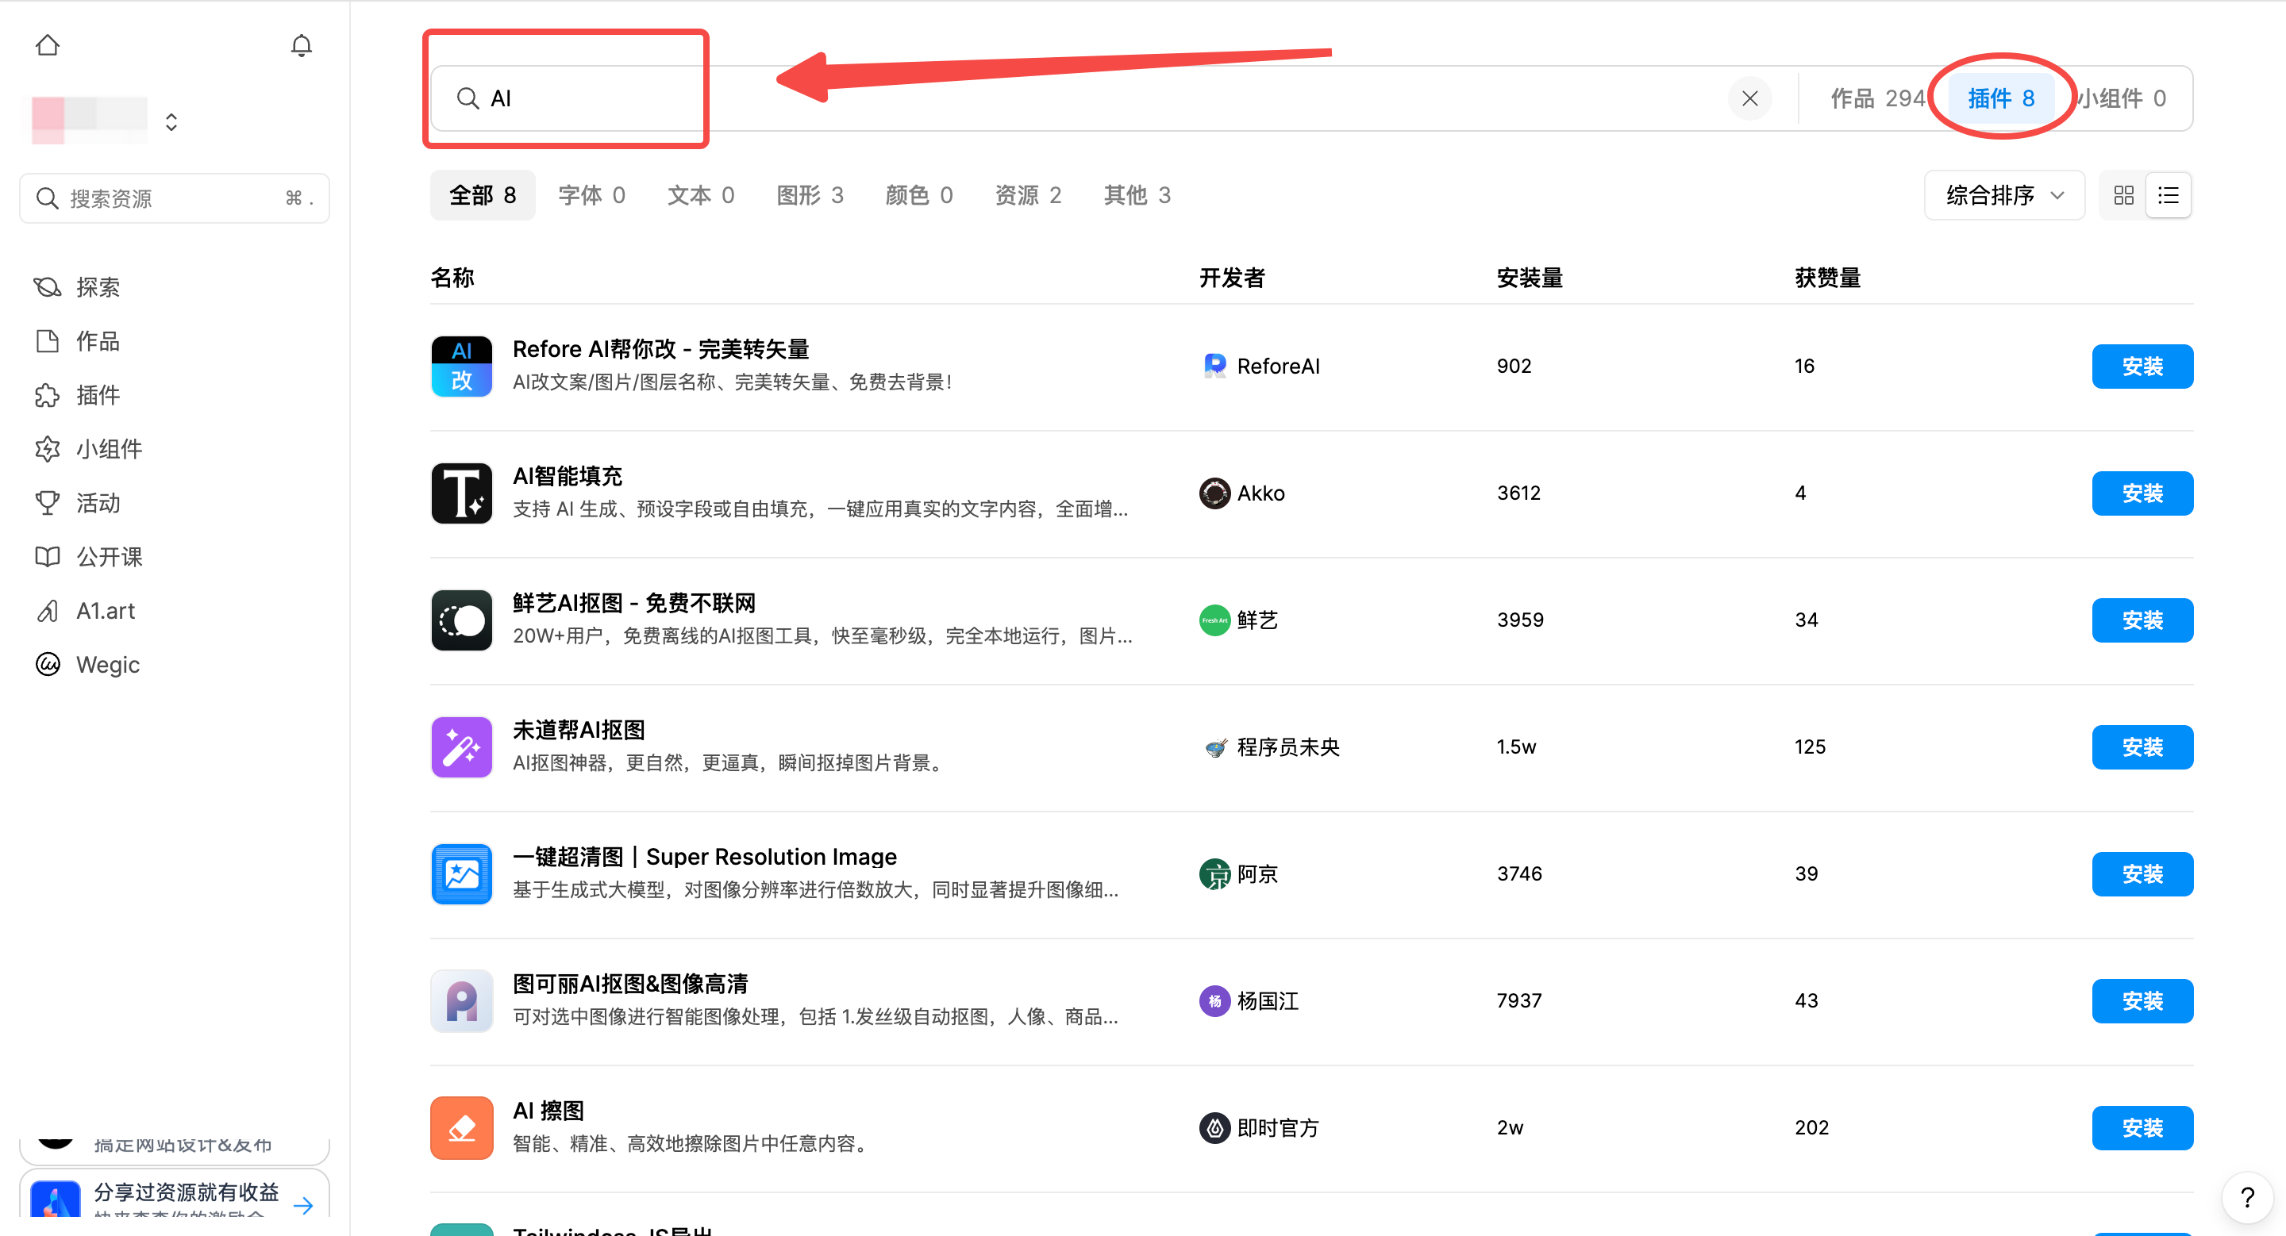
Task: Click the AI search input field
Action: pyautogui.click(x=568, y=98)
